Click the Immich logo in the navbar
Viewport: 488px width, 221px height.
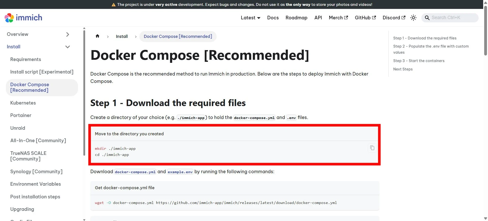pos(23,18)
